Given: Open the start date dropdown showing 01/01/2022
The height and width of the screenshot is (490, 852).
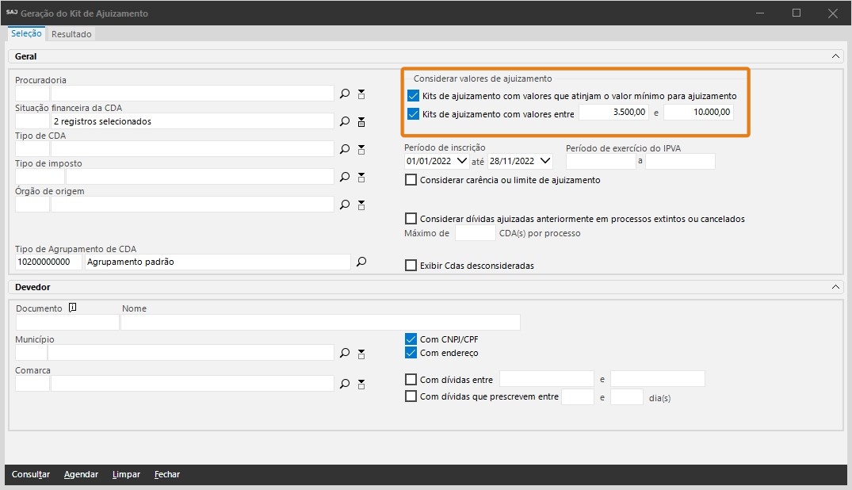Looking at the screenshot, I should [x=463, y=161].
